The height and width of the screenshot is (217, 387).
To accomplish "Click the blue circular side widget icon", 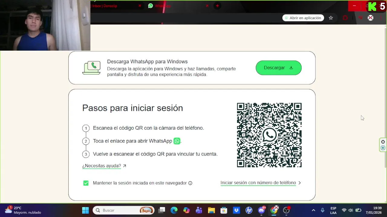I will click(383, 148).
